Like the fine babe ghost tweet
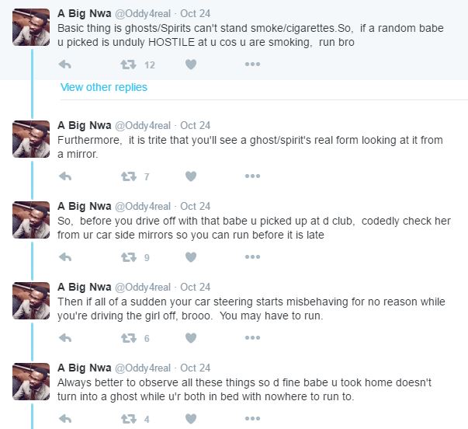The width and height of the screenshot is (468, 429). tap(190, 419)
